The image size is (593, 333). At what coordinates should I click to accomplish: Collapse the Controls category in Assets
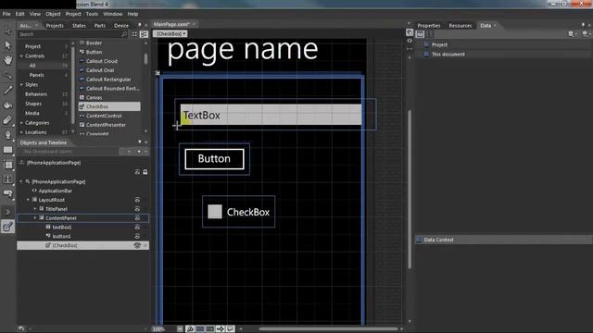tap(21, 55)
